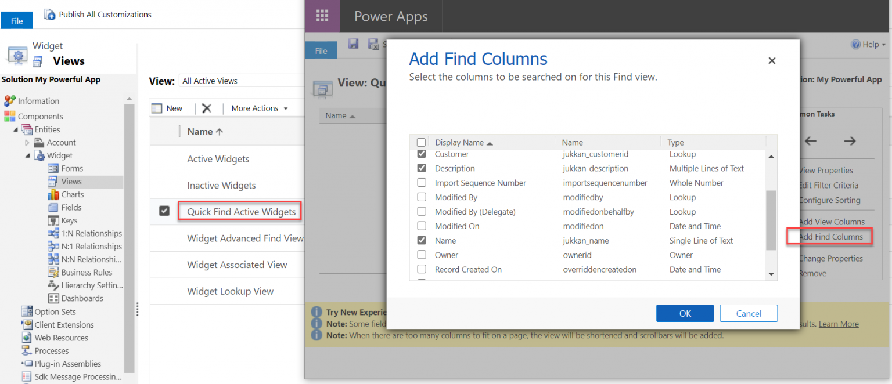
Task: Click the left arrow in Common Tasks pane
Action: click(x=811, y=141)
